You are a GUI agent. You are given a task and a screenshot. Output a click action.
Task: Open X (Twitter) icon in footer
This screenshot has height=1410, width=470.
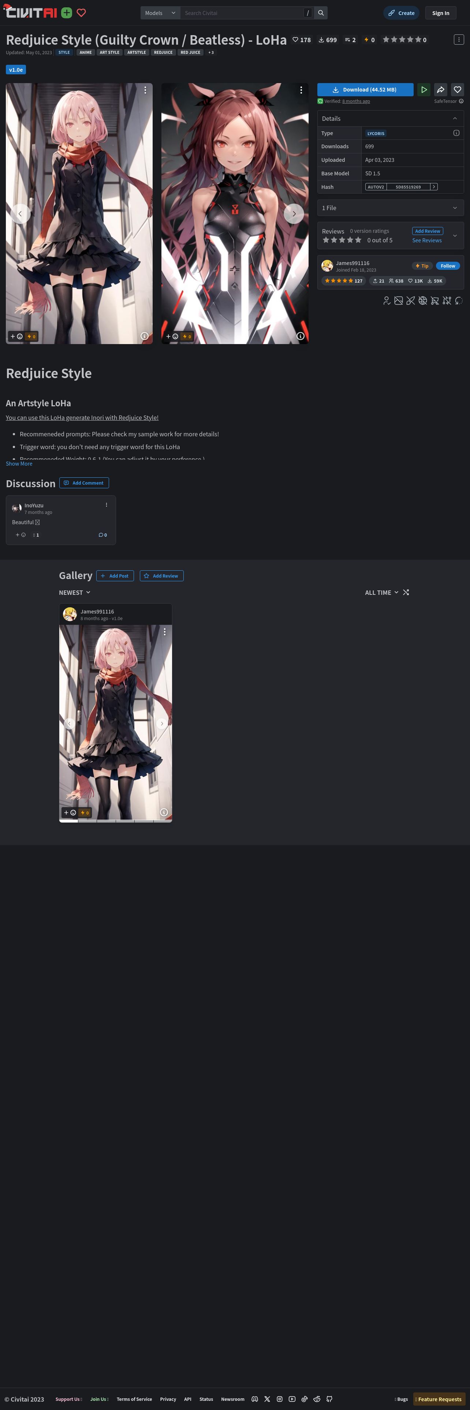click(x=267, y=1399)
